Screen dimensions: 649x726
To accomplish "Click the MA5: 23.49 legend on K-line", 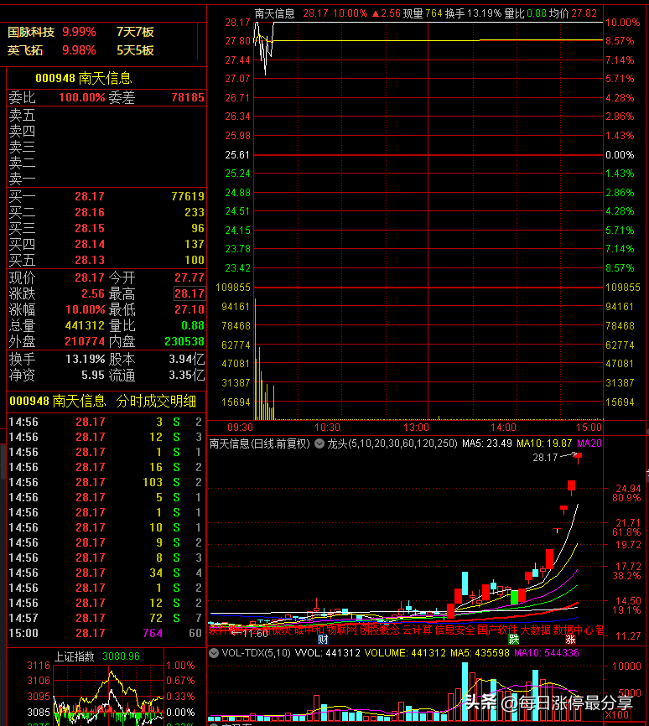I will (487, 443).
